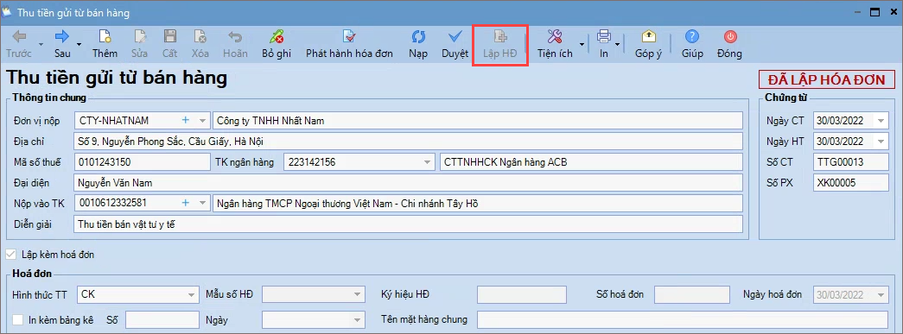Viewport: 903px width, 334px height.
Task: Add new voucher with Thêm
Action: pyautogui.click(x=105, y=44)
